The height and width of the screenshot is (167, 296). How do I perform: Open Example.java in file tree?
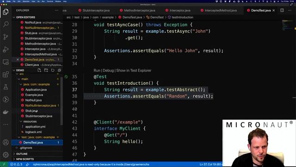[x=34, y=95]
